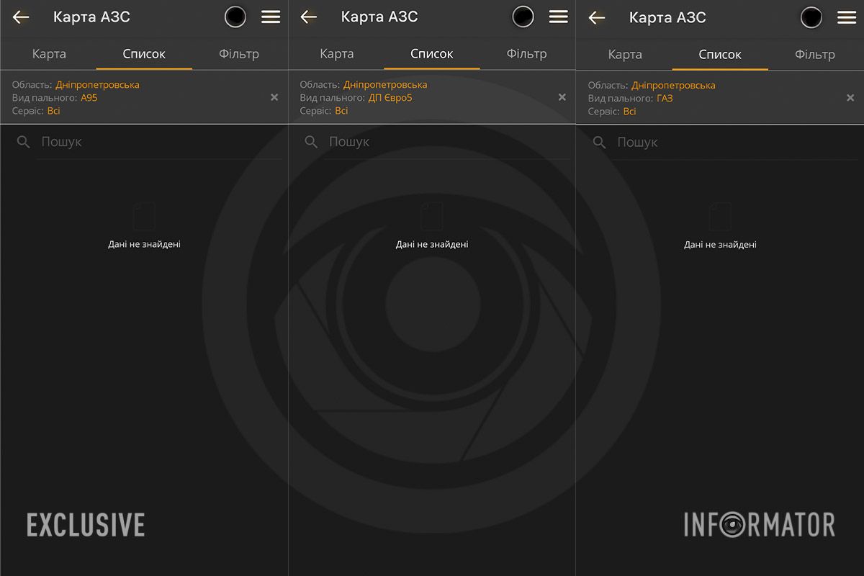Tap back arrow in the ДП Євро5 screen
The width and height of the screenshot is (864, 576).
[x=309, y=17]
